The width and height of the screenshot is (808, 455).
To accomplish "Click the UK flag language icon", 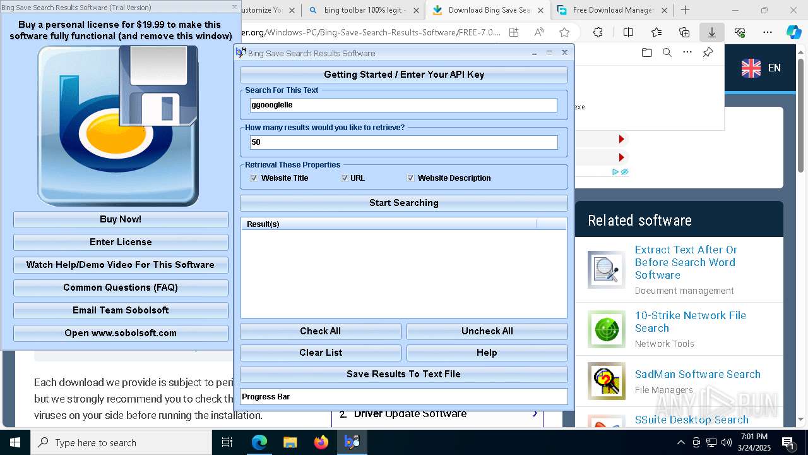I will click(x=751, y=68).
